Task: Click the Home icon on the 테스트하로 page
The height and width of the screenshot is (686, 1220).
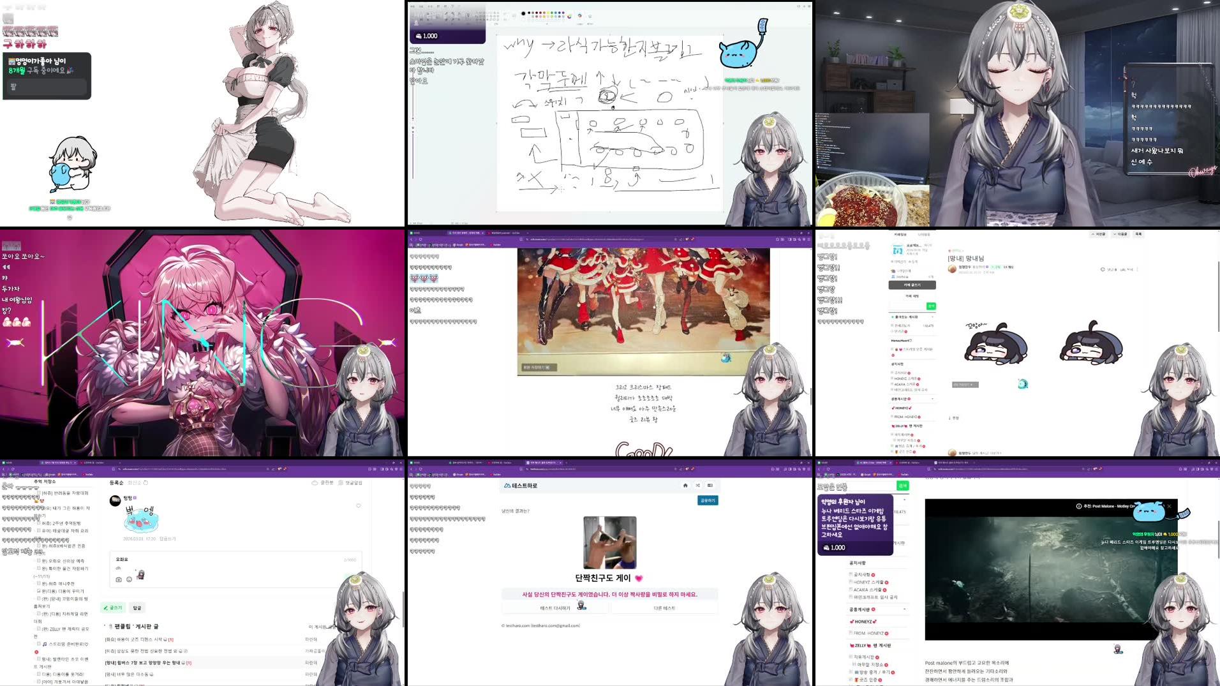Action: click(685, 486)
